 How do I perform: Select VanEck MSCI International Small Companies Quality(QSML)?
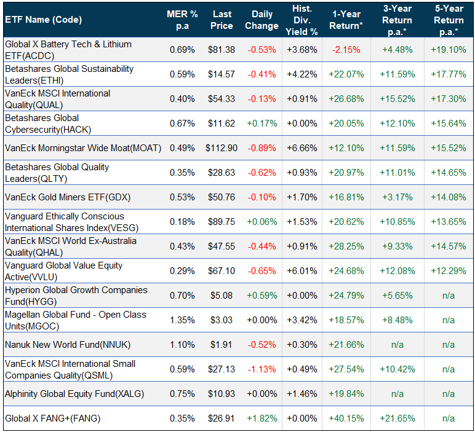(x=70, y=369)
